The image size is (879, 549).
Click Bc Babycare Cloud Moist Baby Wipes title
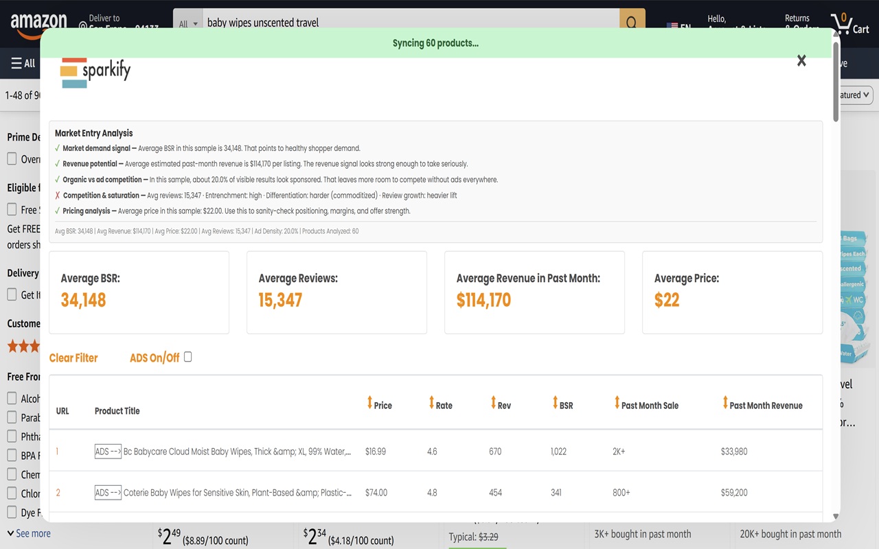pos(238,452)
